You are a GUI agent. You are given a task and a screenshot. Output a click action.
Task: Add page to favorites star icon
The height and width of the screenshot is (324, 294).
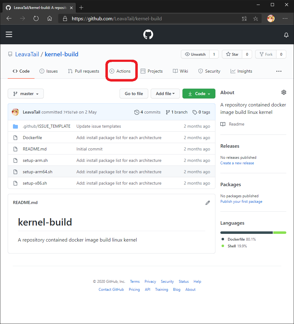255,18
